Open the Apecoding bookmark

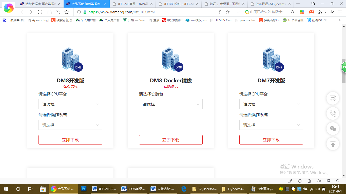tap(38, 20)
